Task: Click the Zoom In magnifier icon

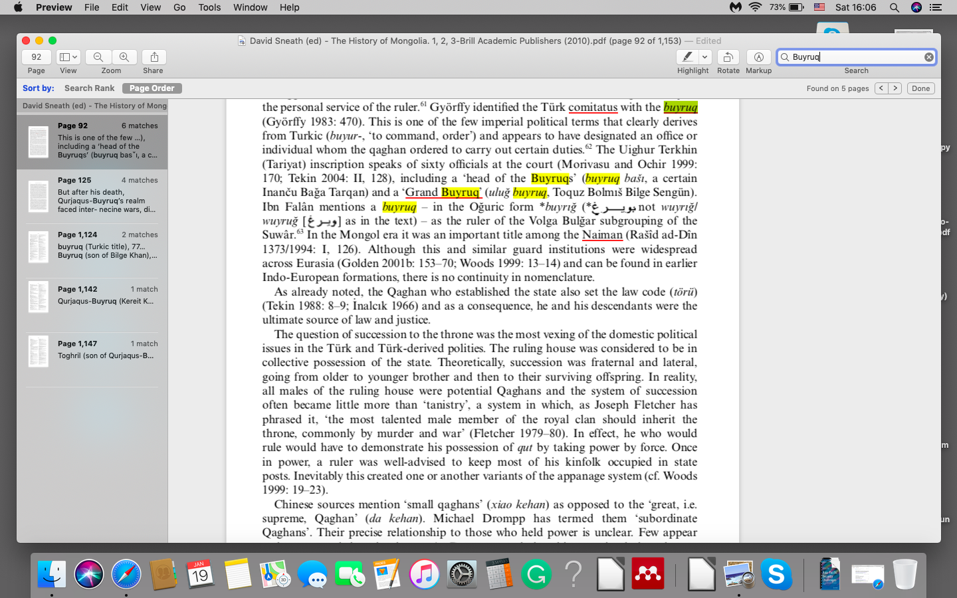Action: (x=124, y=57)
